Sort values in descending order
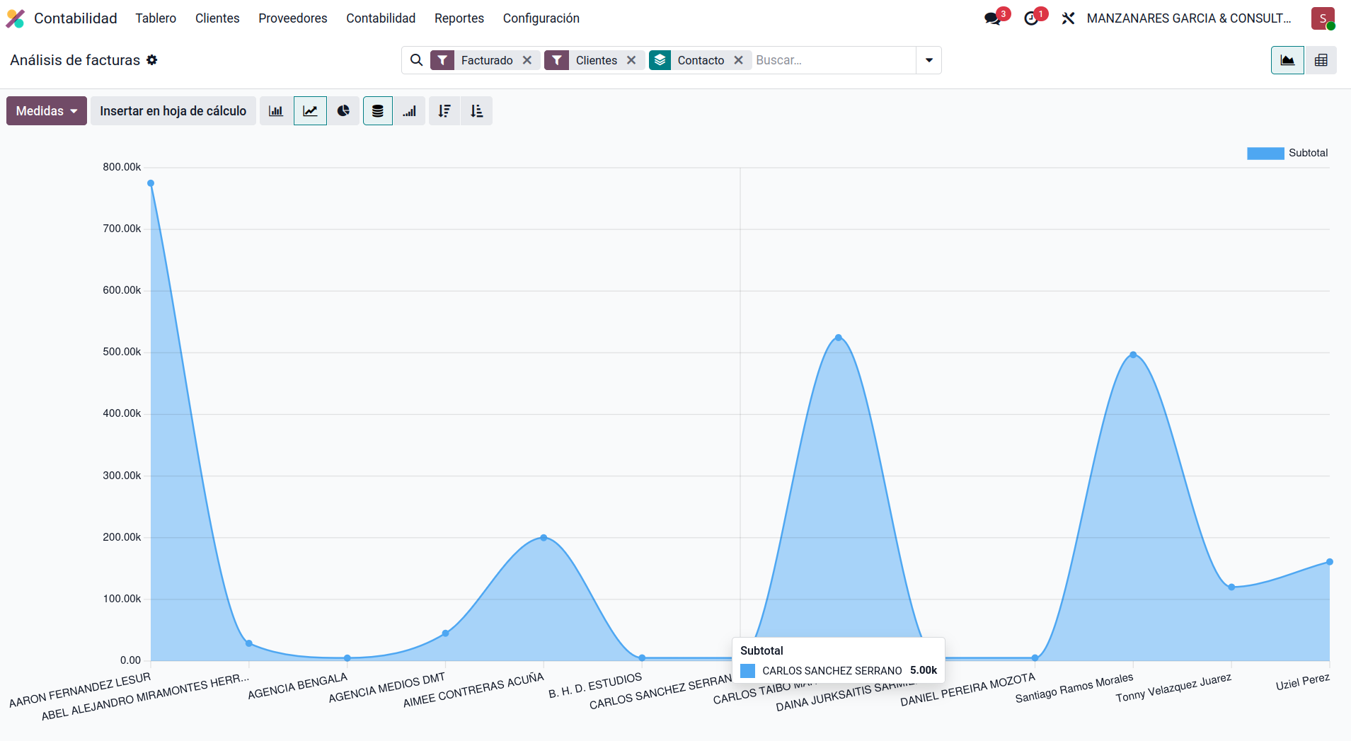Viewport: 1351px width, 741px height. [444, 110]
